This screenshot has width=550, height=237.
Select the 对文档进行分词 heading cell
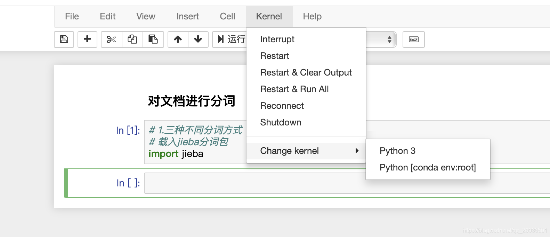click(192, 101)
